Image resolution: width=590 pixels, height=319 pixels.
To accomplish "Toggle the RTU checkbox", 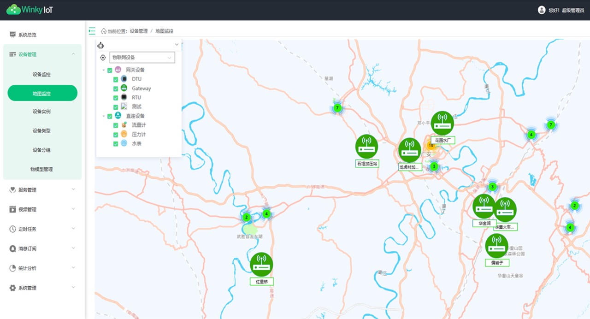I will (x=116, y=98).
